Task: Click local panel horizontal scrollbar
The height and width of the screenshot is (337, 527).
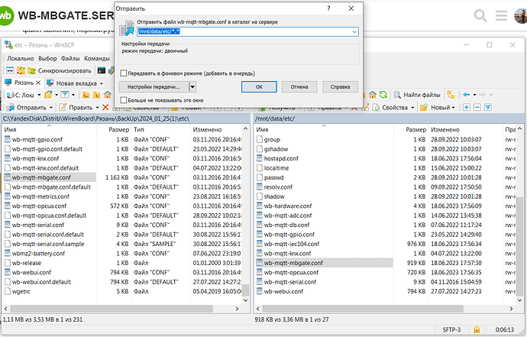Action: coord(112,309)
